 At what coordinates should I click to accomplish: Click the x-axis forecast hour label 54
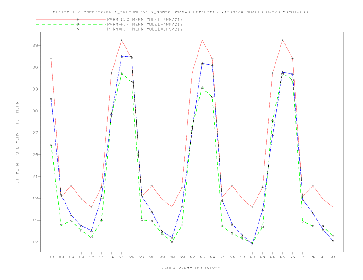click(x=232, y=257)
